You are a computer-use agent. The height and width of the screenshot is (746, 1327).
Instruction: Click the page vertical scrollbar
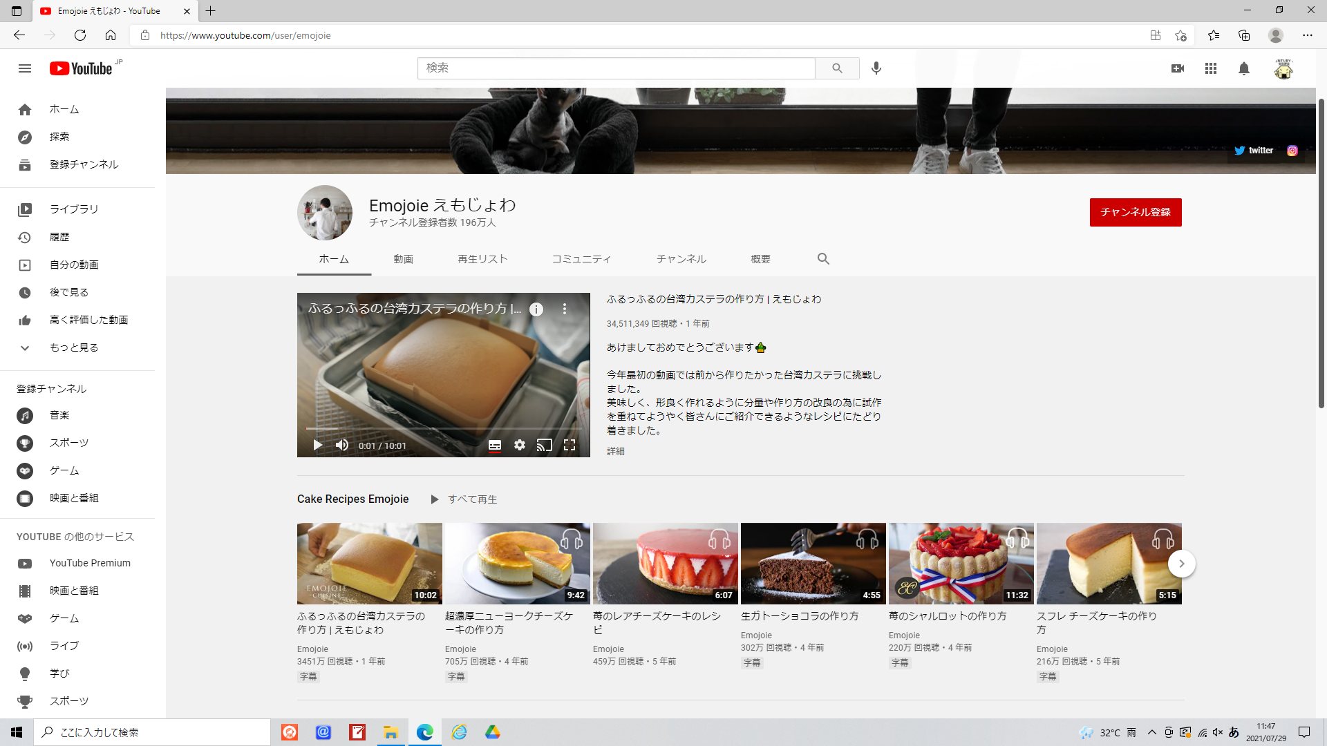tap(1321, 252)
